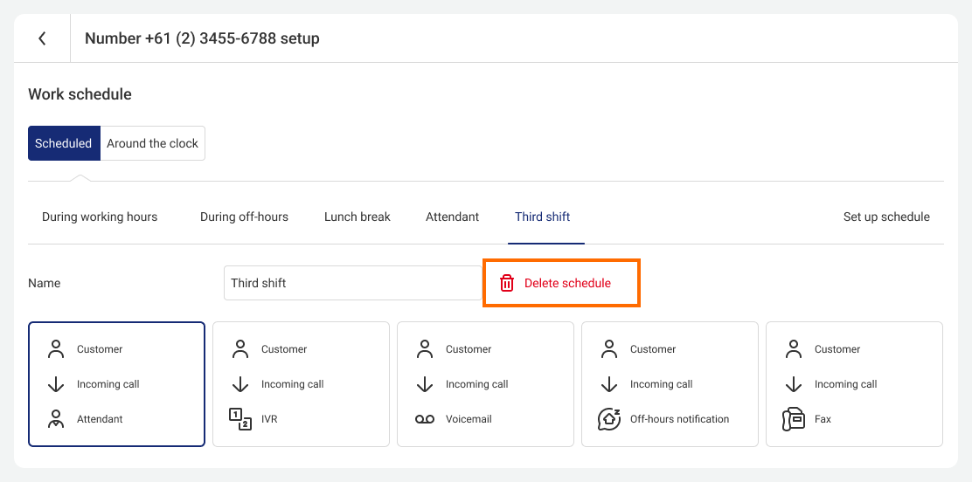Click the Incoming call arrow in Fax card
Image resolution: width=972 pixels, height=482 pixels.
coord(794,384)
